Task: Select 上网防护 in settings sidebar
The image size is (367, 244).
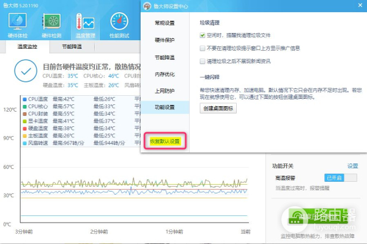Action: coord(165,91)
